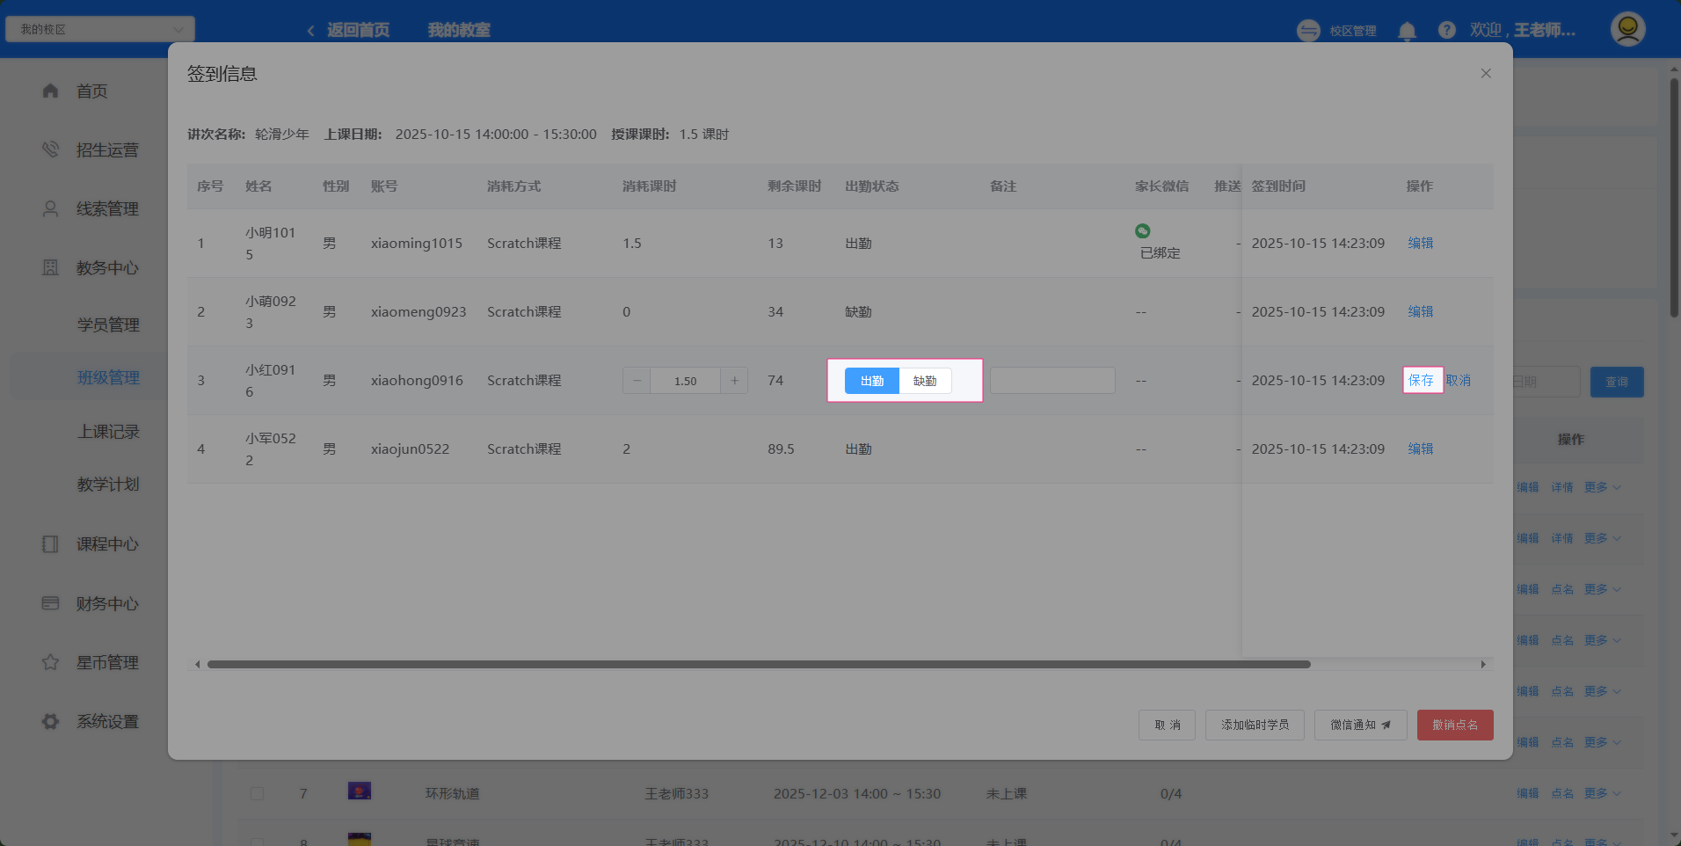The width and height of the screenshot is (1681, 846).
Task: Select 缺勤 for 小红0916
Action: point(925,381)
